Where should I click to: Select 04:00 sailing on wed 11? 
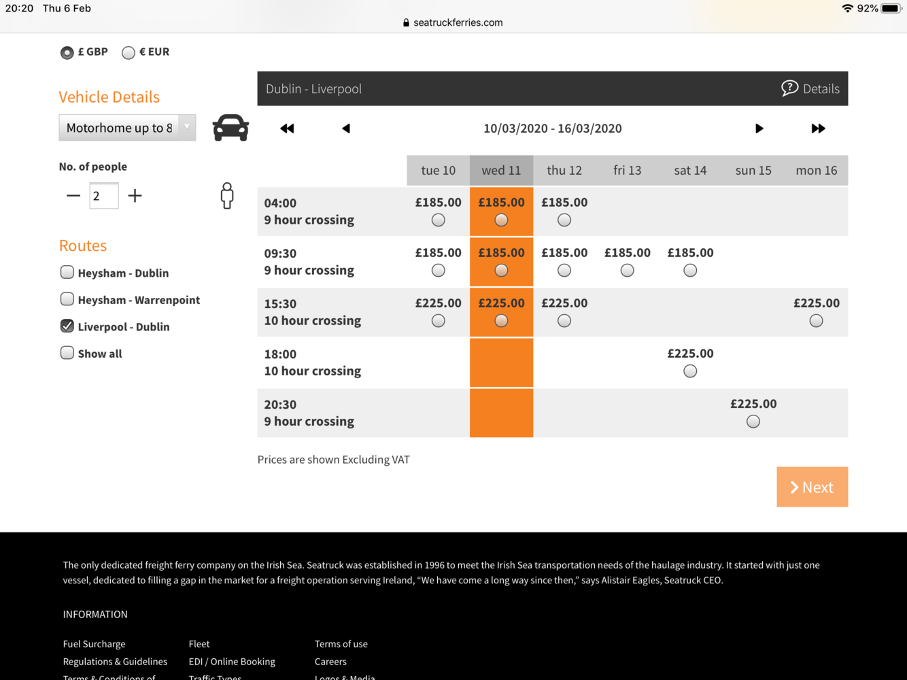pyautogui.click(x=501, y=220)
